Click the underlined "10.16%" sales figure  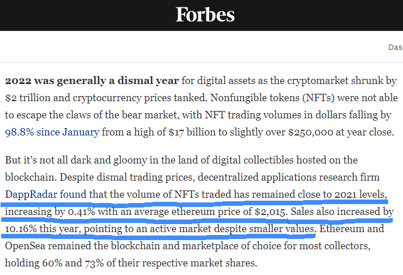point(21,229)
